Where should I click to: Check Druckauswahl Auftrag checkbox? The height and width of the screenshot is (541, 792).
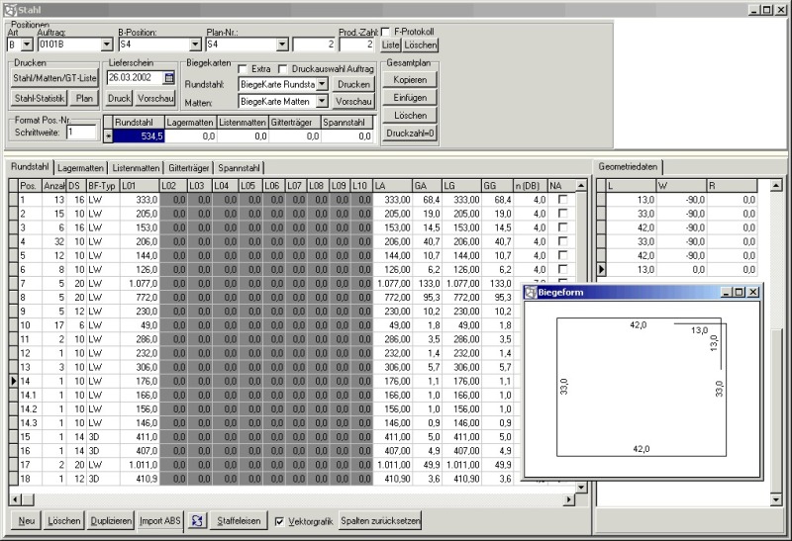tap(283, 68)
